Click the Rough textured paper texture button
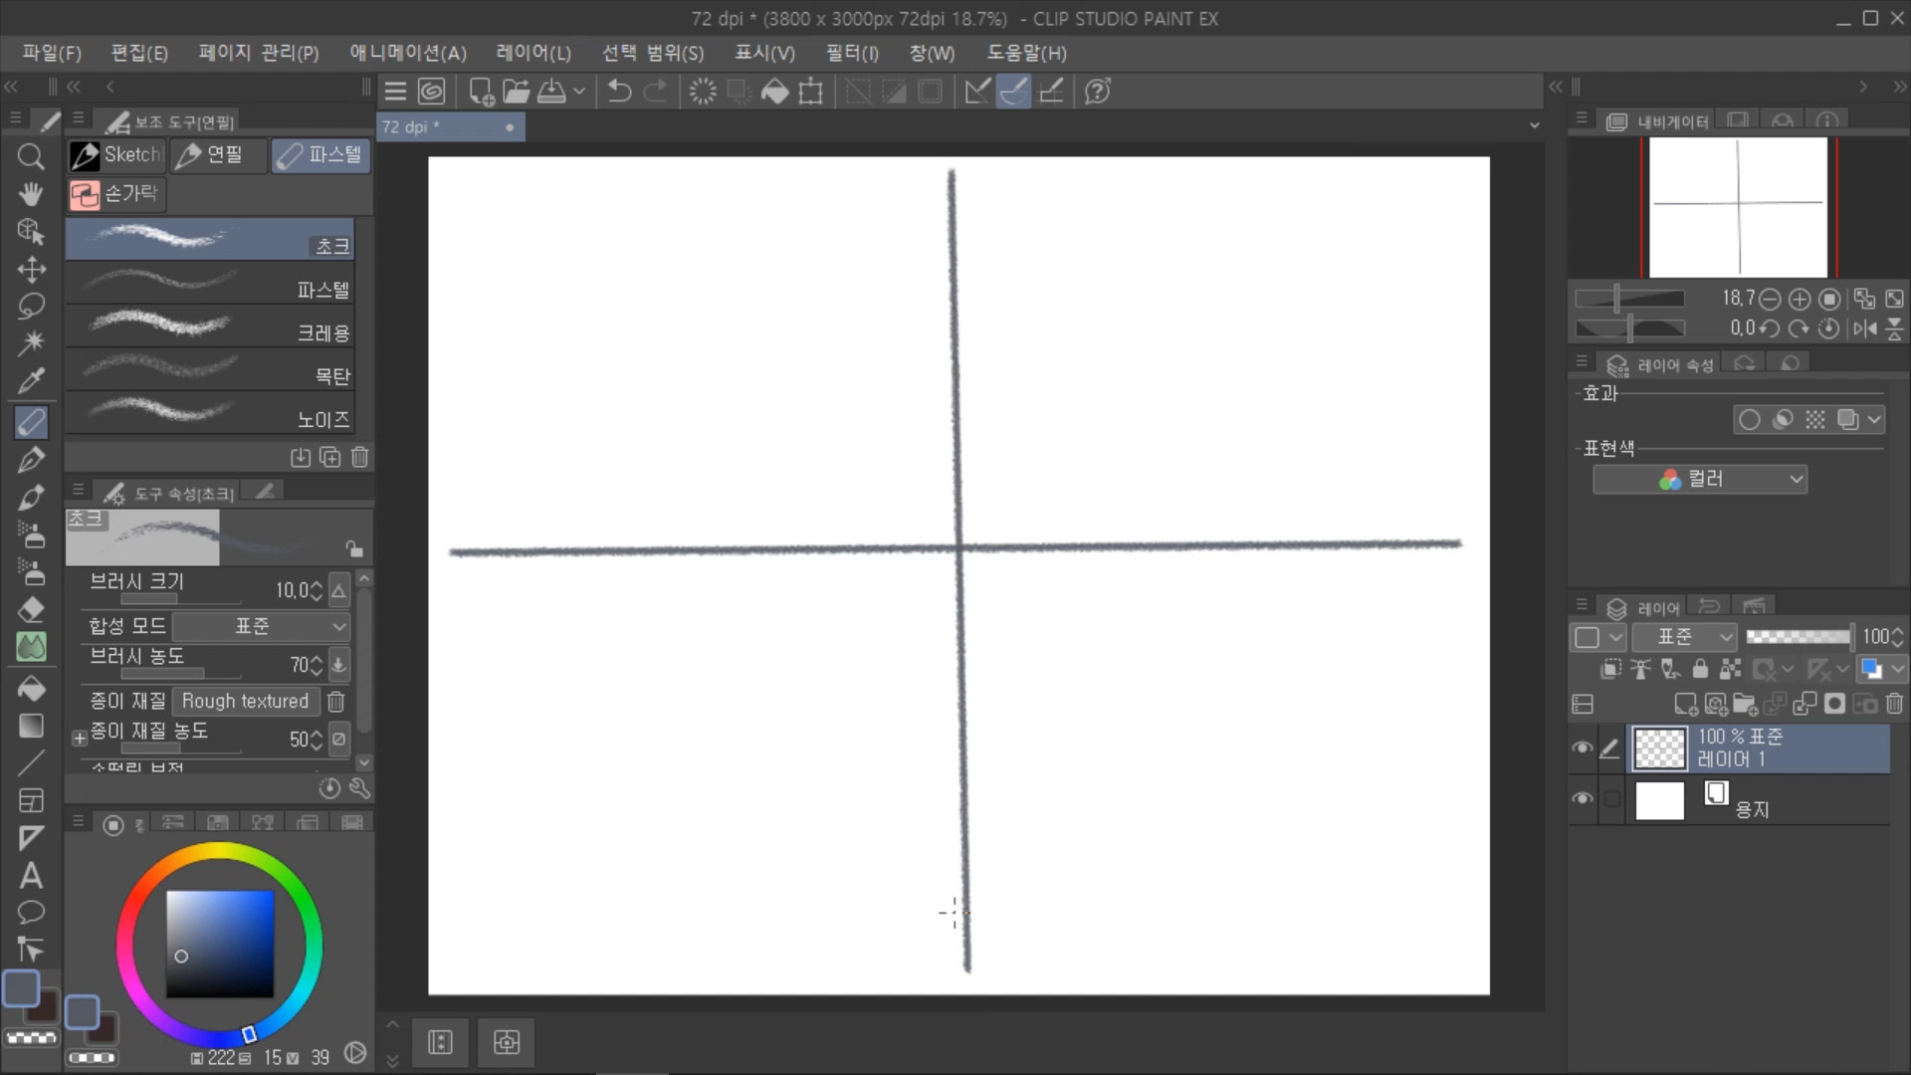Viewport: 1911px width, 1075px height. point(245,702)
